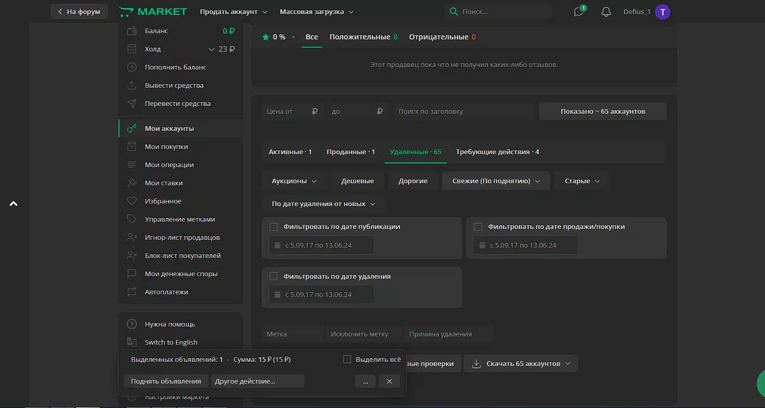Click the wallet icon next to Баланс
The height and width of the screenshot is (408, 765).
point(132,31)
